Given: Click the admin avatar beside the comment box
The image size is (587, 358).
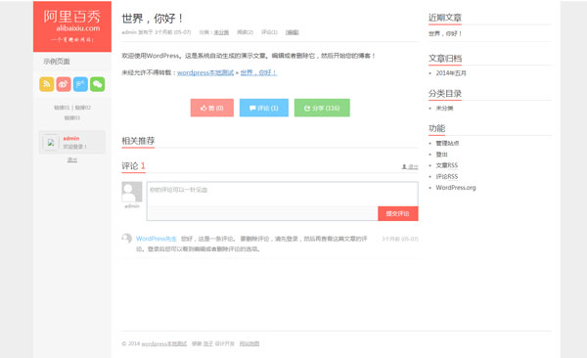Looking at the screenshot, I should [132, 192].
